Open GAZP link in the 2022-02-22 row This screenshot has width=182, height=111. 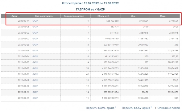click(x=35, y=68)
